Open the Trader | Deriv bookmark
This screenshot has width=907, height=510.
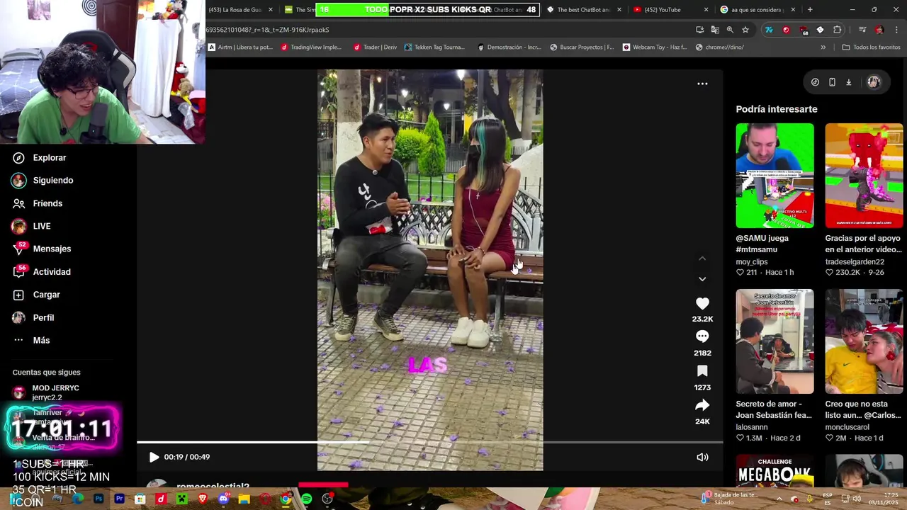click(375, 47)
